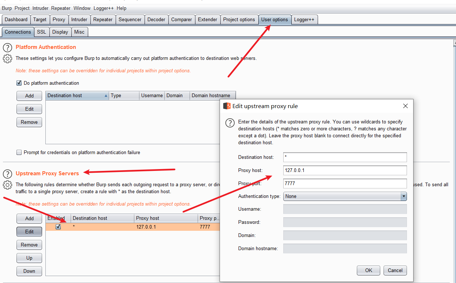Open the Window menu

82,8
